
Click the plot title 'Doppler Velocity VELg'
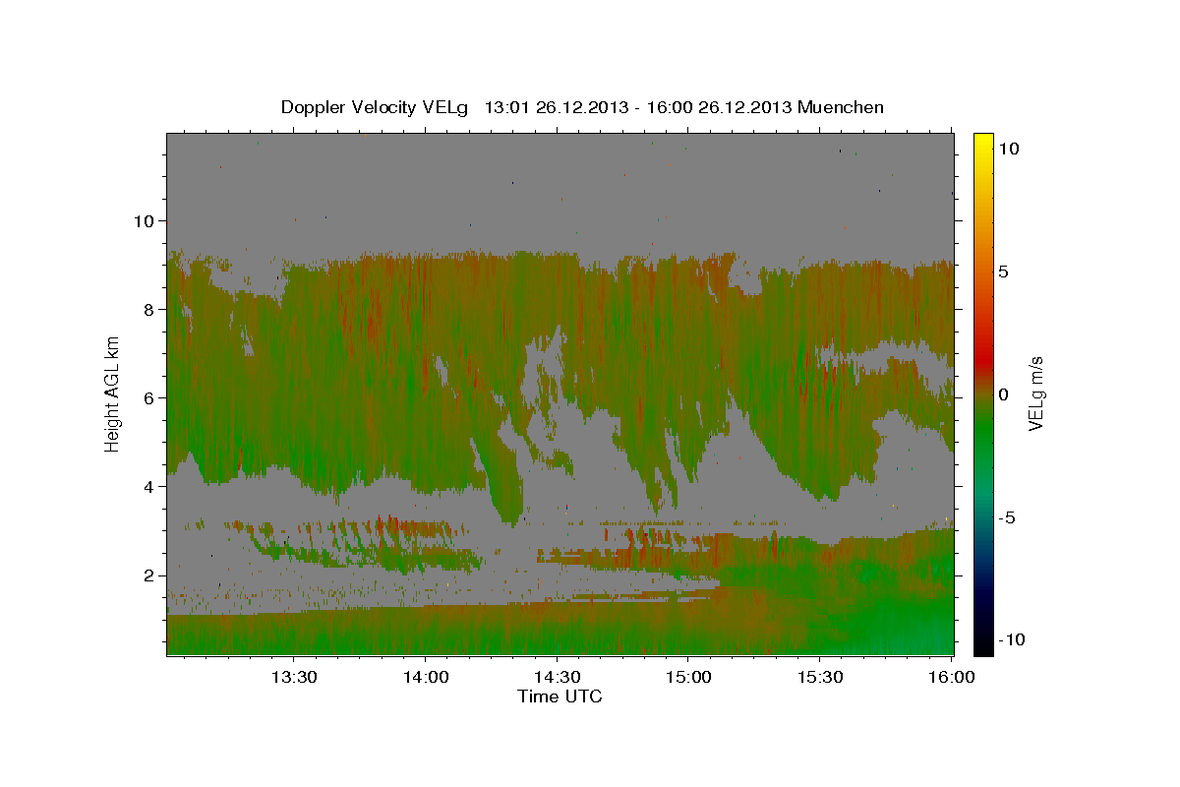(377, 107)
